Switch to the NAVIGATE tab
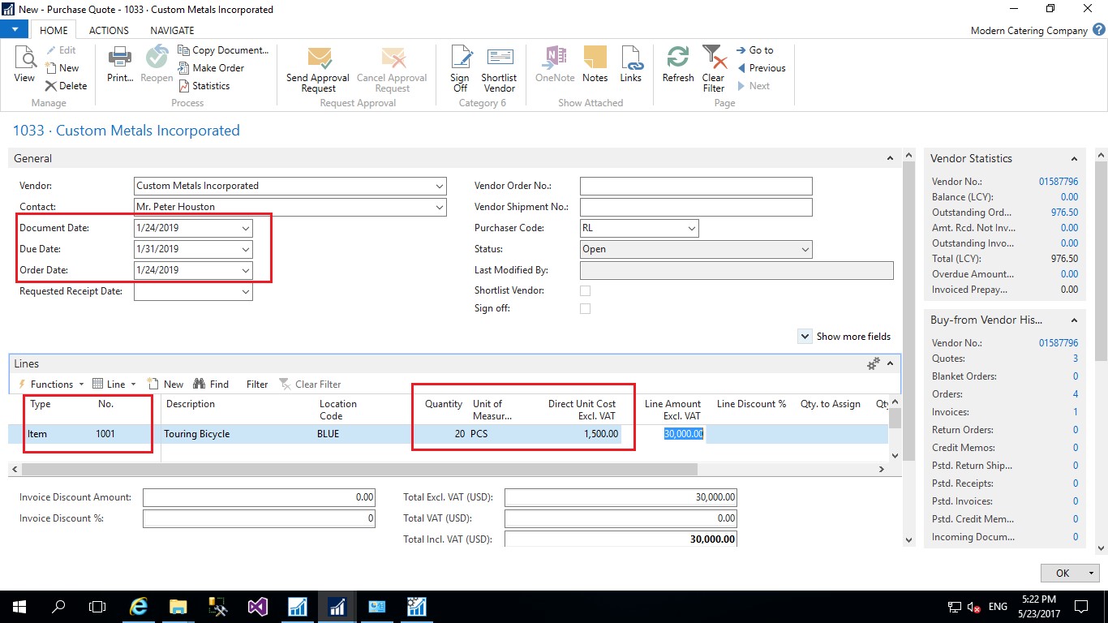Image resolution: width=1108 pixels, height=623 pixels. 172,30
